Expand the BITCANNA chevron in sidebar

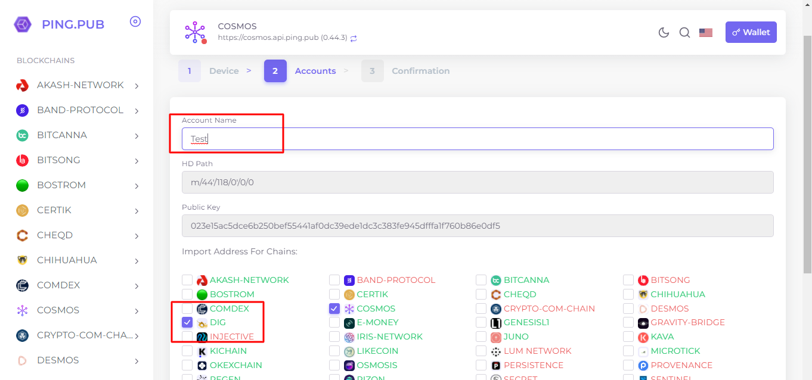pos(137,136)
